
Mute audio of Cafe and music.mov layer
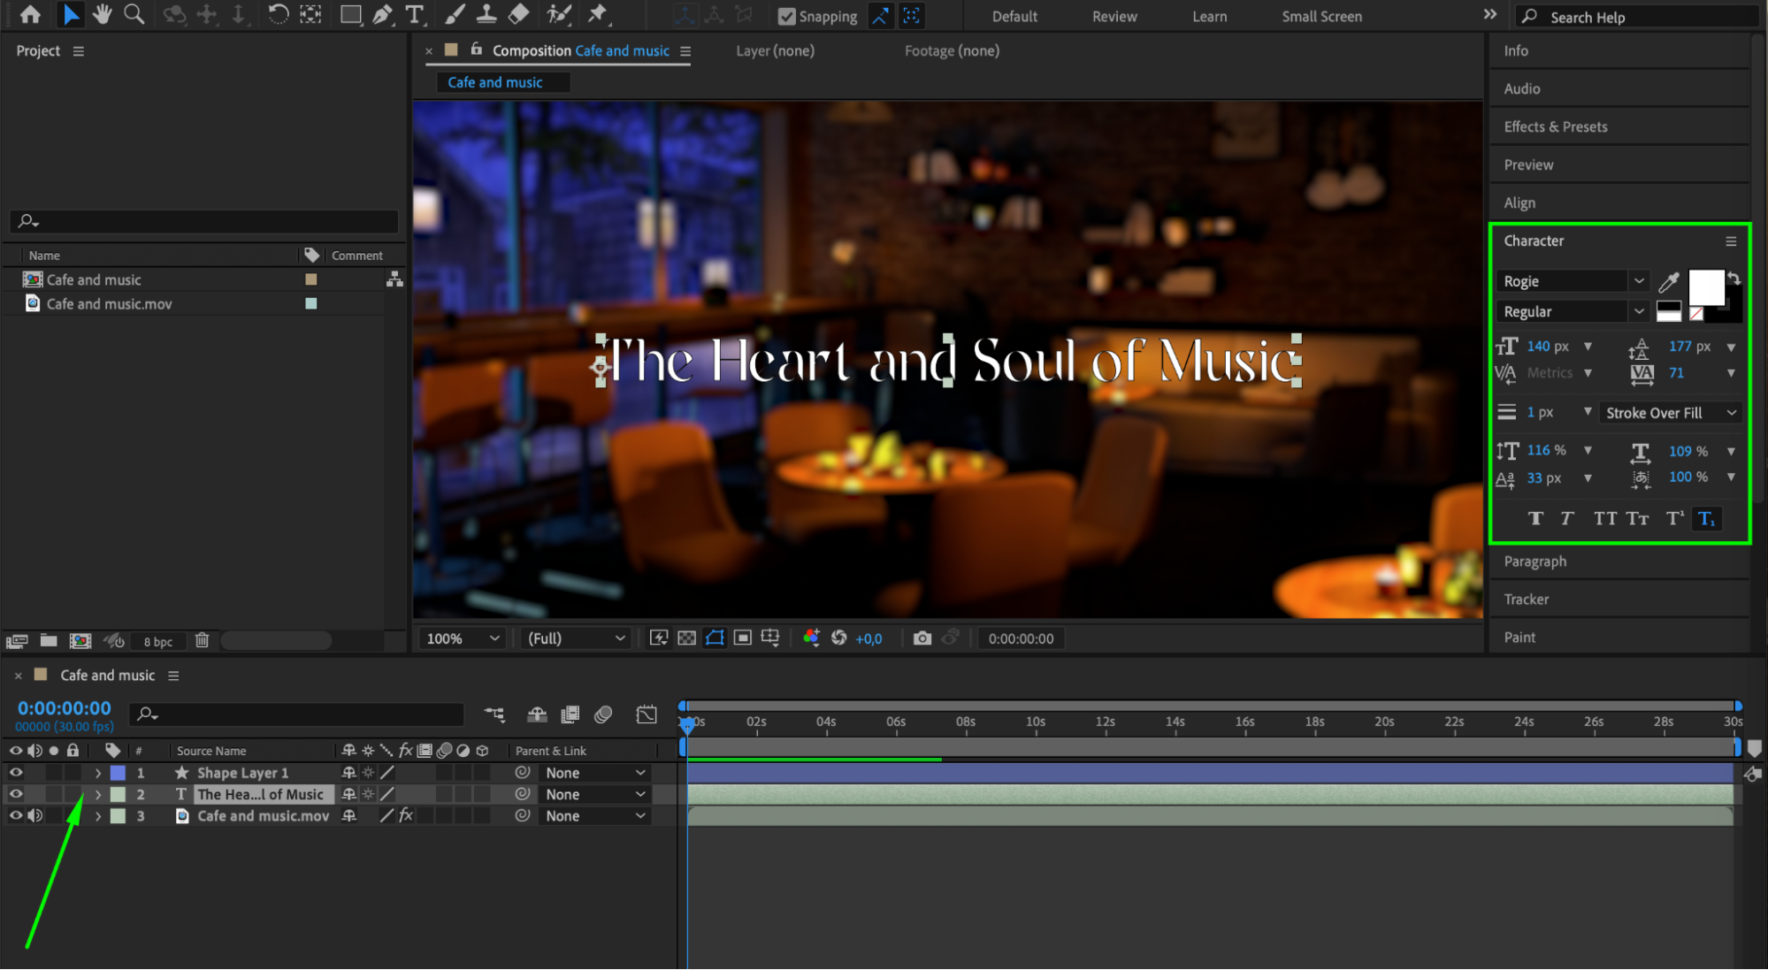(x=34, y=816)
